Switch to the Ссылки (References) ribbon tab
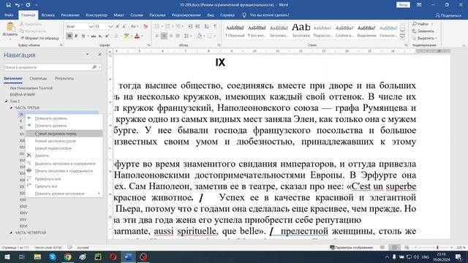468x263 pixels. [x=137, y=15]
